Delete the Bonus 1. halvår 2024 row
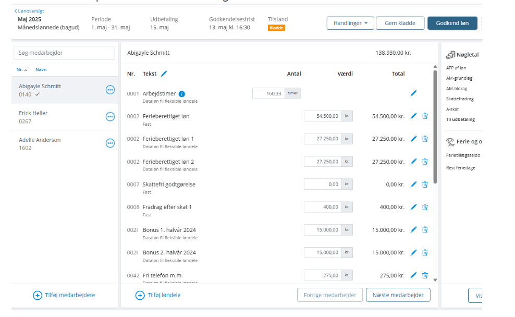The width and height of the screenshot is (515, 317). pos(425,230)
